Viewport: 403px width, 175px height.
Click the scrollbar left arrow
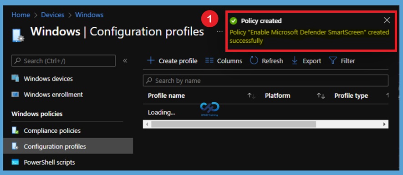(147, 124)
